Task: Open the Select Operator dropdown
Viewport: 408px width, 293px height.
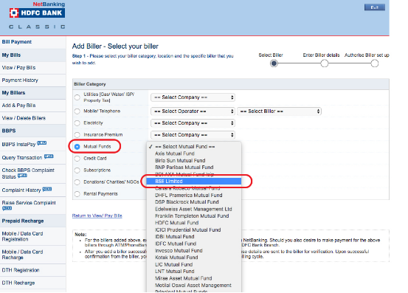Action: point(193,111)
